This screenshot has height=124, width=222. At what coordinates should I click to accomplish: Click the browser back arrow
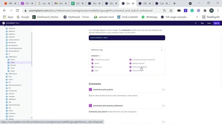5,11
